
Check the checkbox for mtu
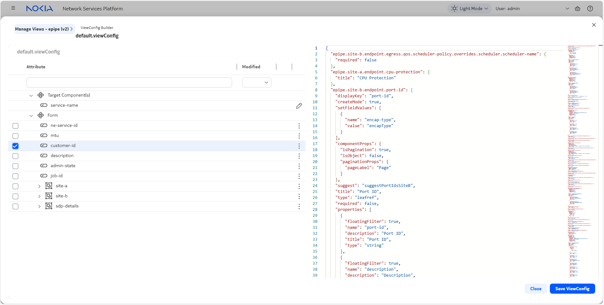(15, 136)
